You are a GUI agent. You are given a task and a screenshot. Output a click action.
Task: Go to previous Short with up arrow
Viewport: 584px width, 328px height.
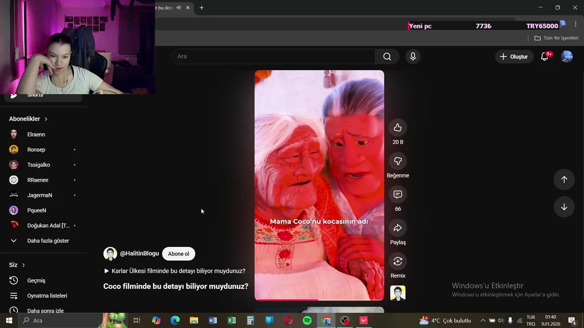point(564,179)
